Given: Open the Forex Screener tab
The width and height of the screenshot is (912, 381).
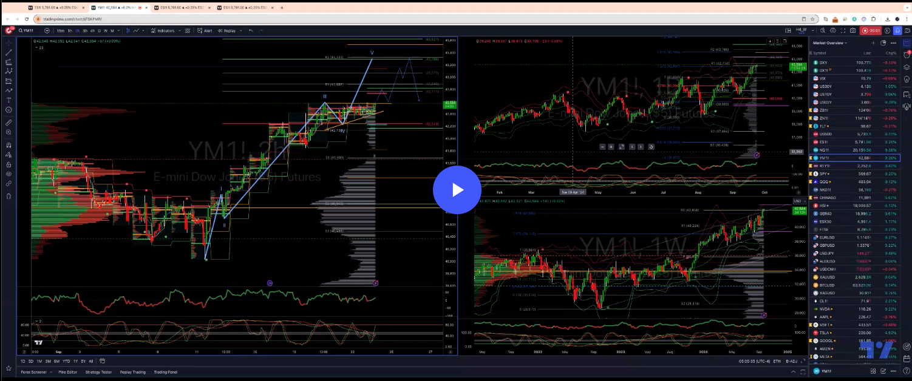Looking at the screenshot, I should (33, 372).
